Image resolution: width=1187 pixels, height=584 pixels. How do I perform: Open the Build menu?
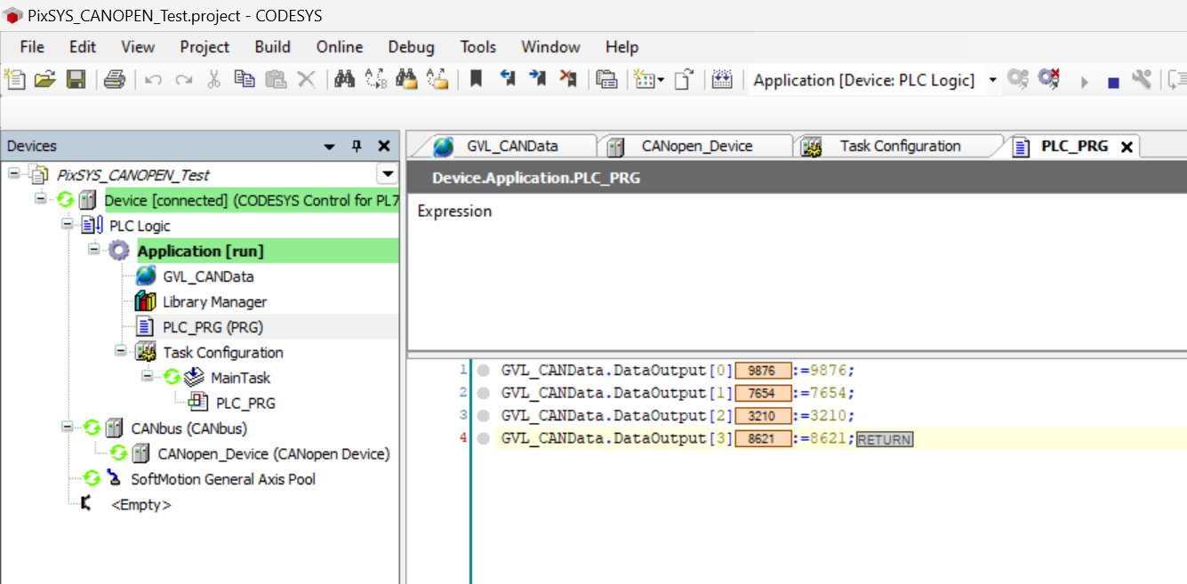tap(272, 47)
